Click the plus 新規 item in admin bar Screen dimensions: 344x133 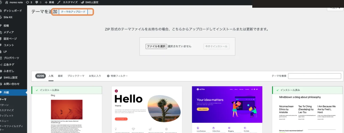point(49,2)
